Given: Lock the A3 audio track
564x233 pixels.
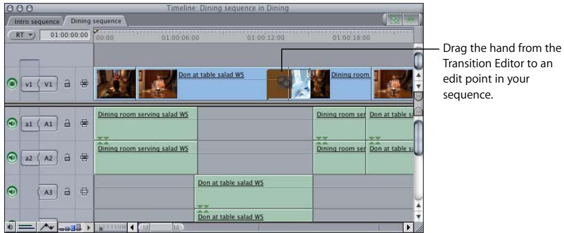Looking at the screenshot, I should 67,192.
